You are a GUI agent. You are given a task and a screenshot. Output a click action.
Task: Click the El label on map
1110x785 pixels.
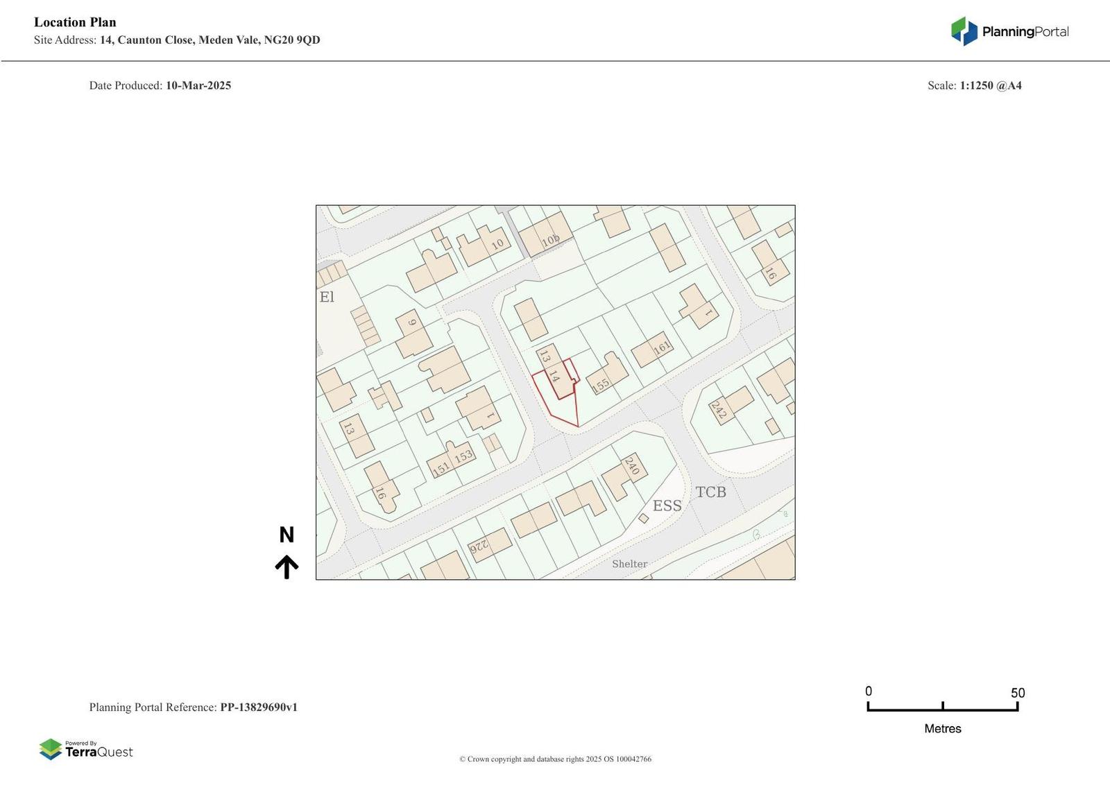coord(327,297)
